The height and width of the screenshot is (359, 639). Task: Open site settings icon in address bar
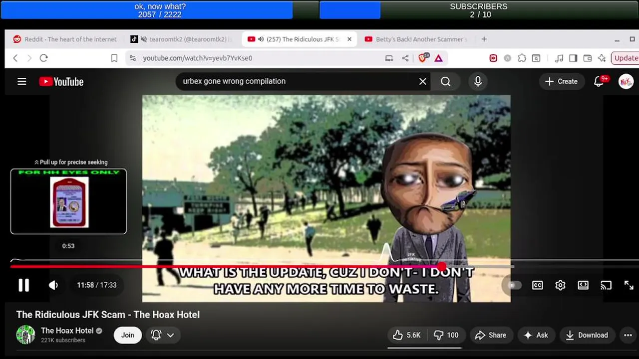pos(133,58)
